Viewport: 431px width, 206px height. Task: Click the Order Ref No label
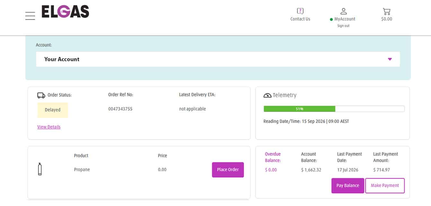pos(121,95)
